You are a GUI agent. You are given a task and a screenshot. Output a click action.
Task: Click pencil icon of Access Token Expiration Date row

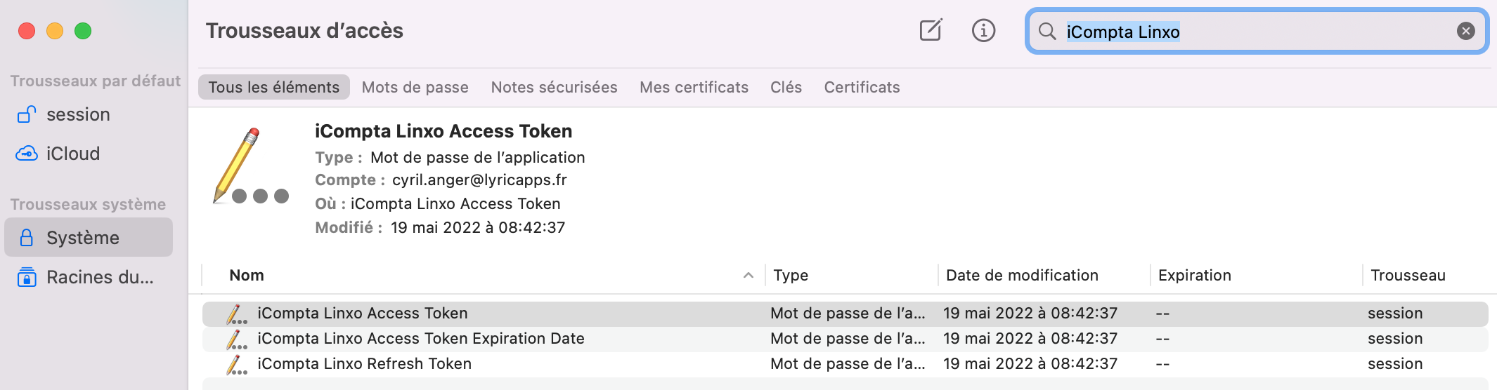[x=236, y=339]
